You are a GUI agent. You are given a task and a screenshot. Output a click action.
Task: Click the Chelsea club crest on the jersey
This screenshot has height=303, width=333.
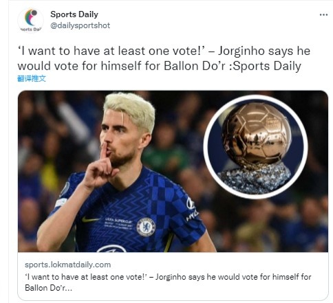[146, 227]
